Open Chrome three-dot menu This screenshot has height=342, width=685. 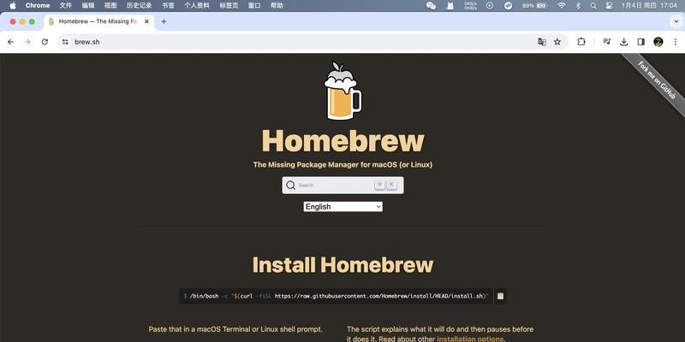tap(676, 42)
